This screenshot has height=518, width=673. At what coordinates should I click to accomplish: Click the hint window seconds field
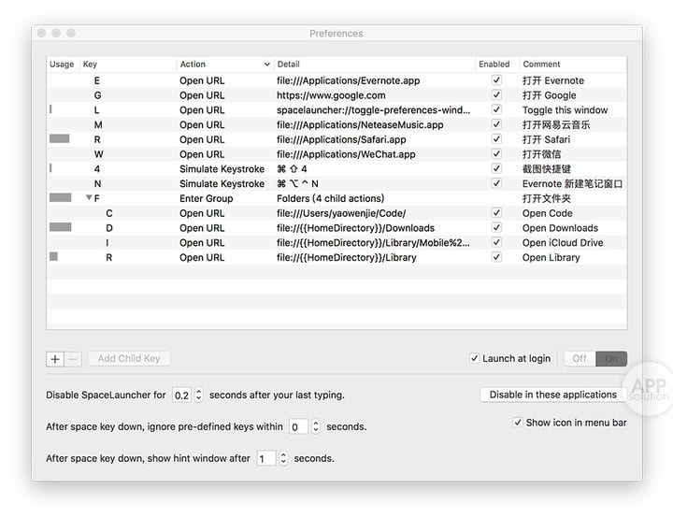[265, 458]
